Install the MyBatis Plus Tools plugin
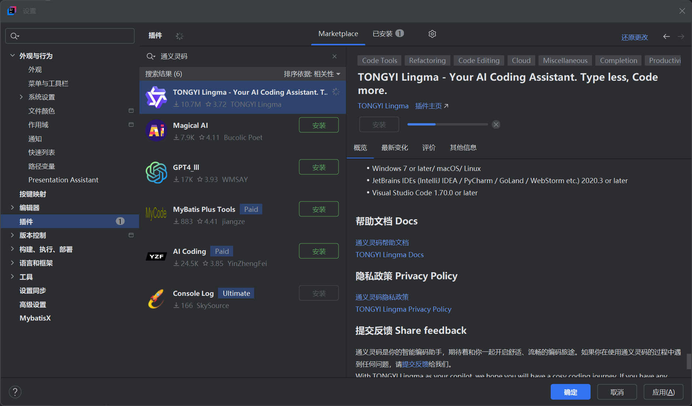 point(319,209)
